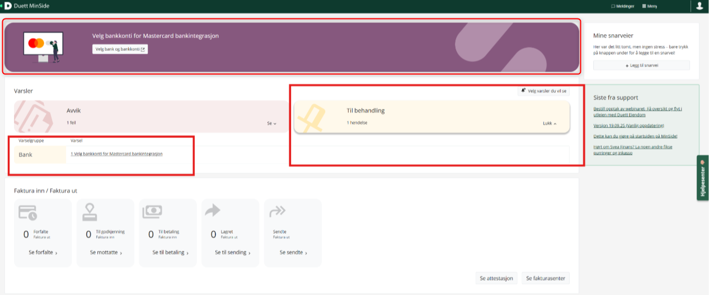Screen dimensions: 709x295
Task: Open the Meny menu in the header
Action: pos(649,6)
